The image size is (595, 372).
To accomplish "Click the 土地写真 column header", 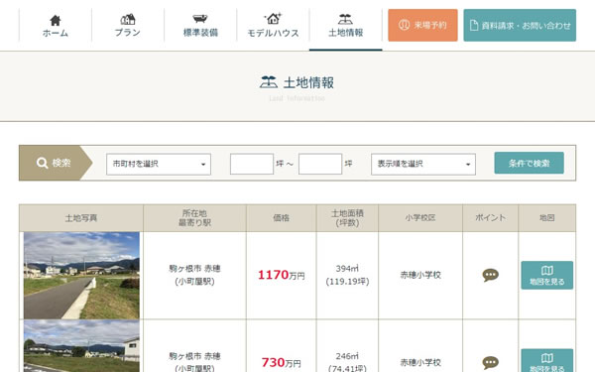I will click(81, 218).
